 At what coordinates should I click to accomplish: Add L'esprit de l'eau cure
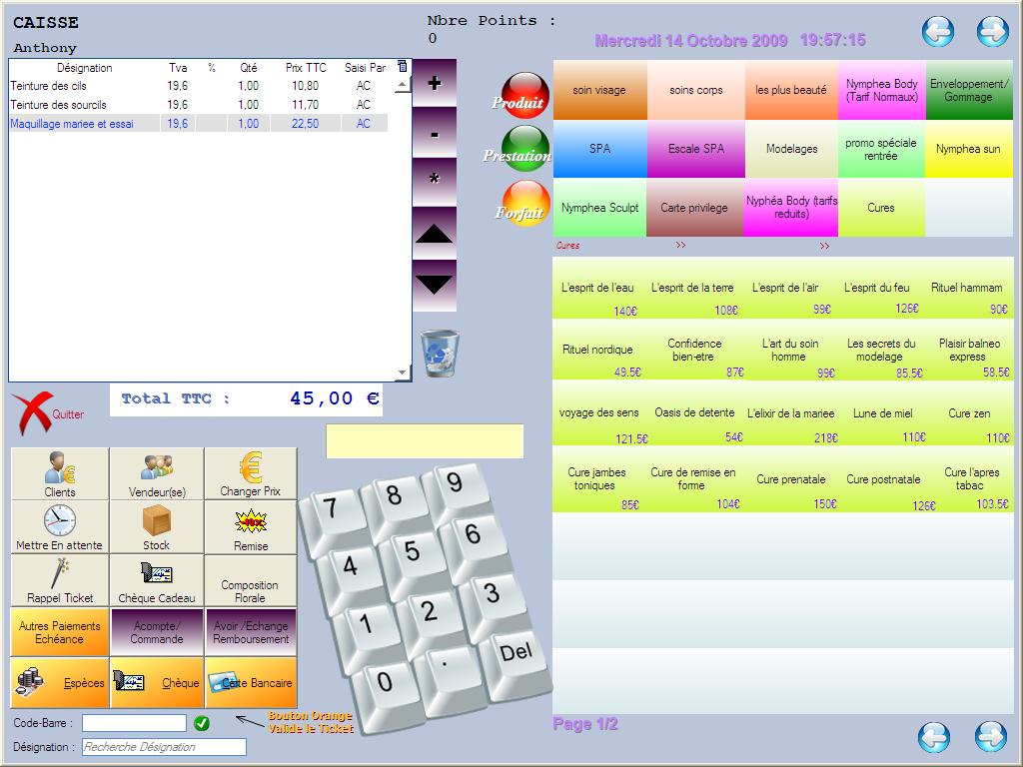(598, 296)
